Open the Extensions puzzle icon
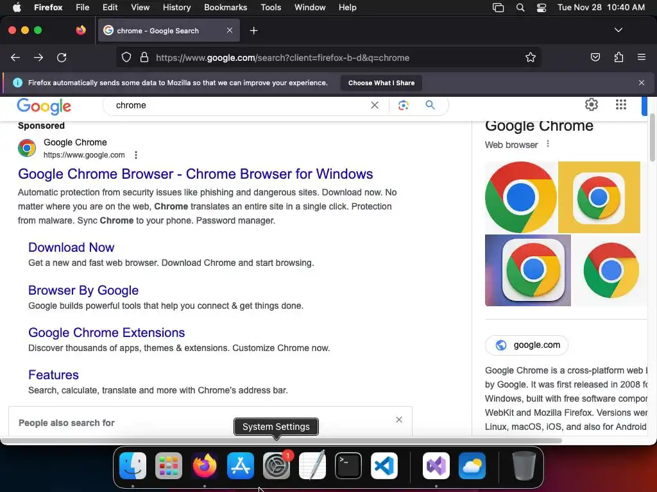Viewport: 657px width, 492px height. pos(619,57)
